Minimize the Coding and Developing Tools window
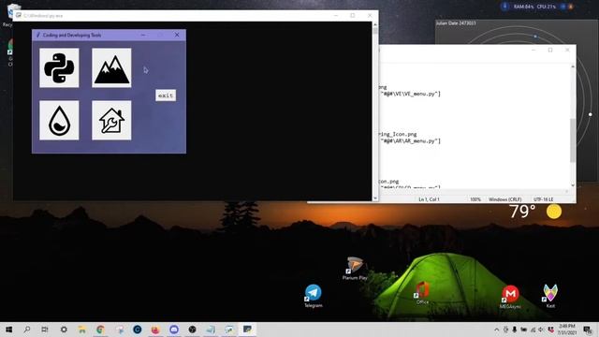 coord(143,35)
